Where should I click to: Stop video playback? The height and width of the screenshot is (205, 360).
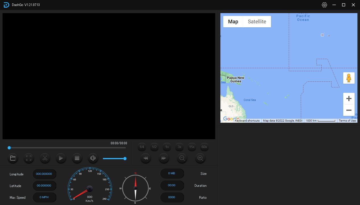77,158
